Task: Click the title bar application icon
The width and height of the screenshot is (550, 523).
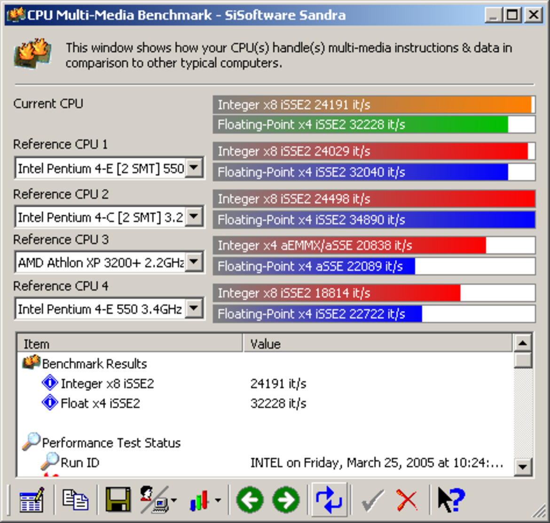Action: click(16, 15)
